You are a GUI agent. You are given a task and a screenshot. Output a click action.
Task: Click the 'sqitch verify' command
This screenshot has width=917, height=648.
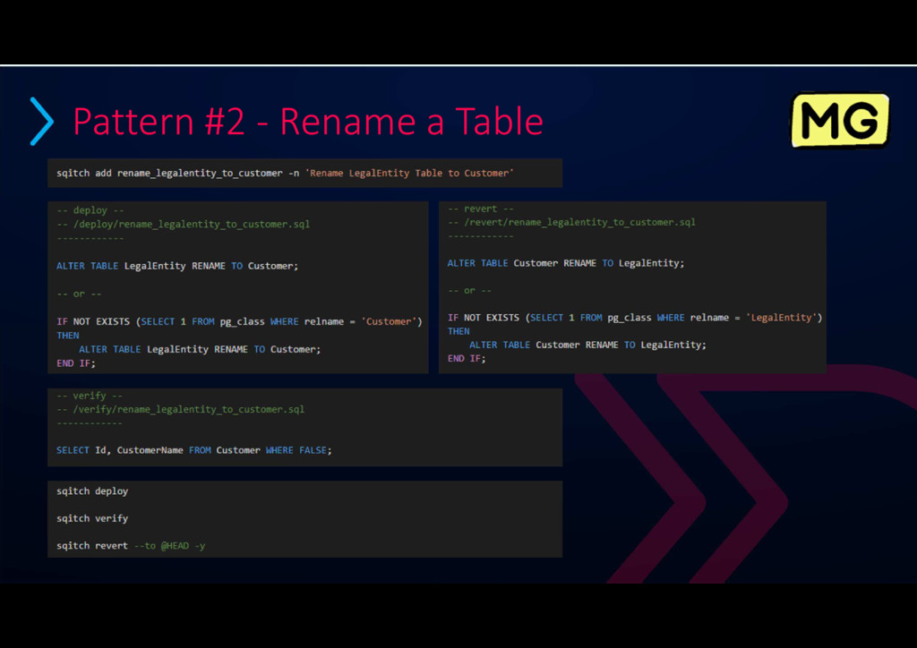coord(92,518)
